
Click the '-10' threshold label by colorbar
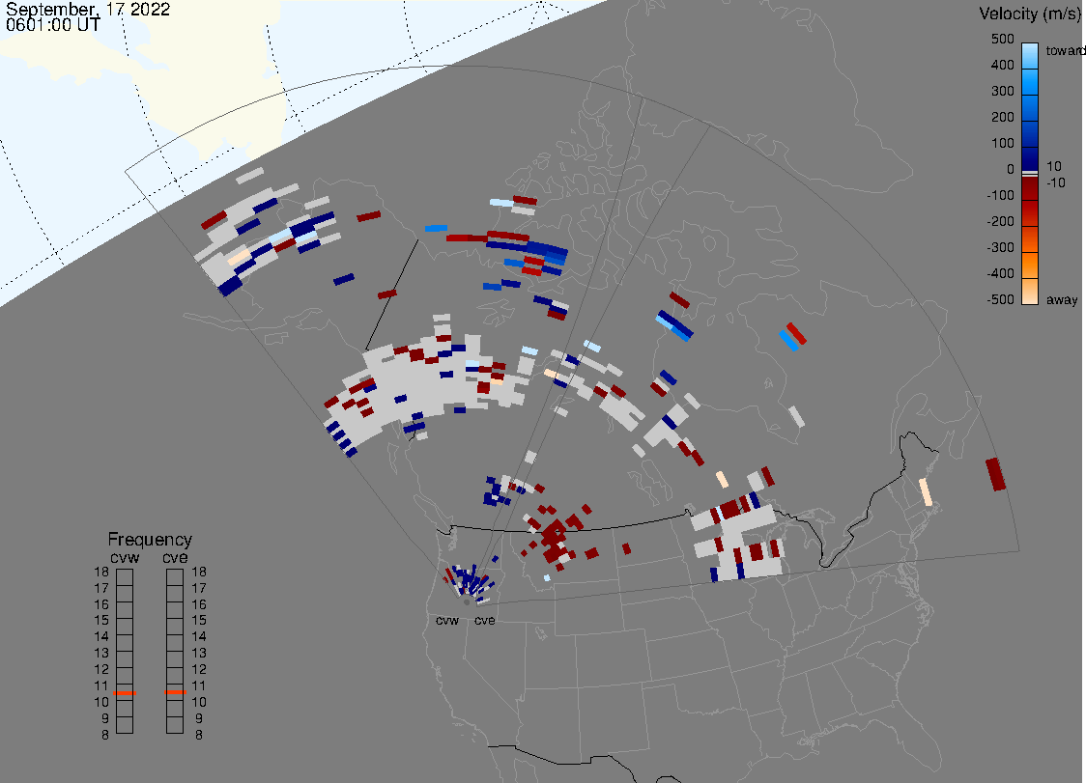[1055, 182]
